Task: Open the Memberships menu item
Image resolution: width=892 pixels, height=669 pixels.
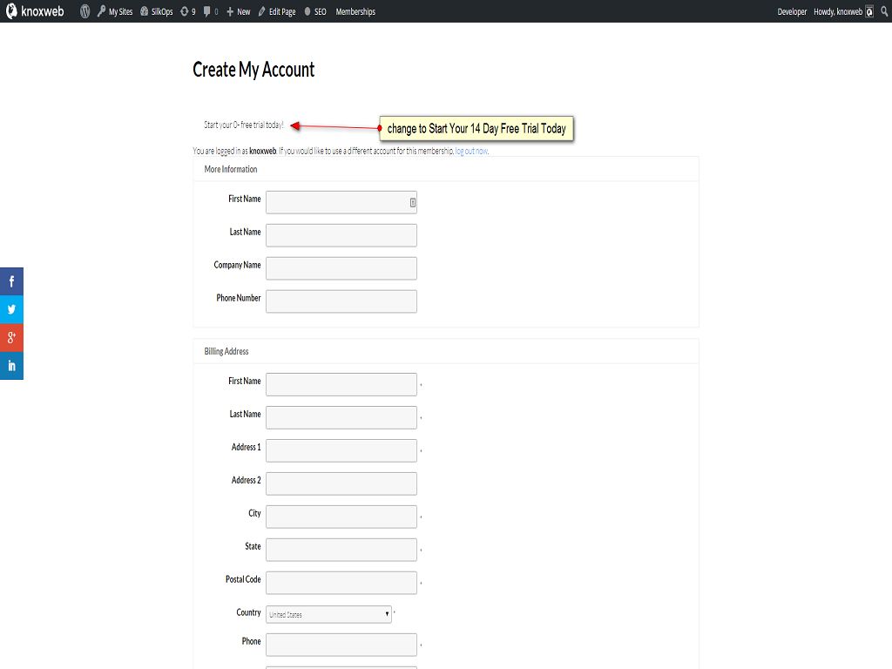Action: 355,11
